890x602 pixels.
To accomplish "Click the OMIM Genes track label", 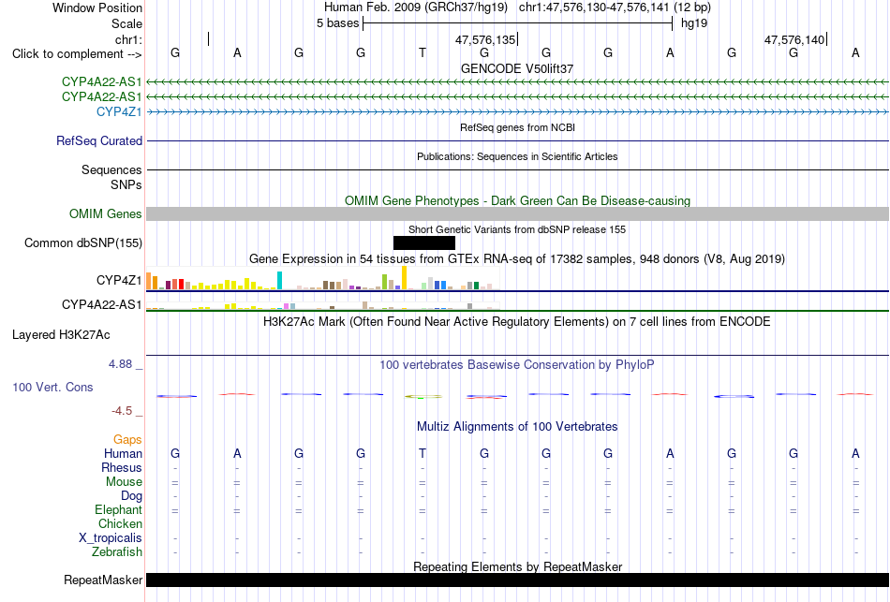I will click(x=106, y=213).
